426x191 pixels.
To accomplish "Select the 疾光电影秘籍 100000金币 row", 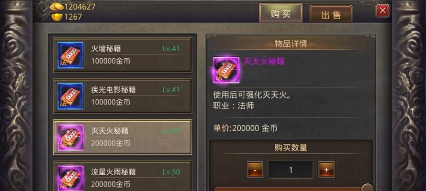I will pos(123,96).
